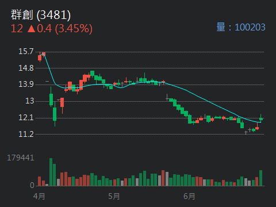
Task: Click the 179441 maximum volume axis label
Action: [x=21, y=158]
